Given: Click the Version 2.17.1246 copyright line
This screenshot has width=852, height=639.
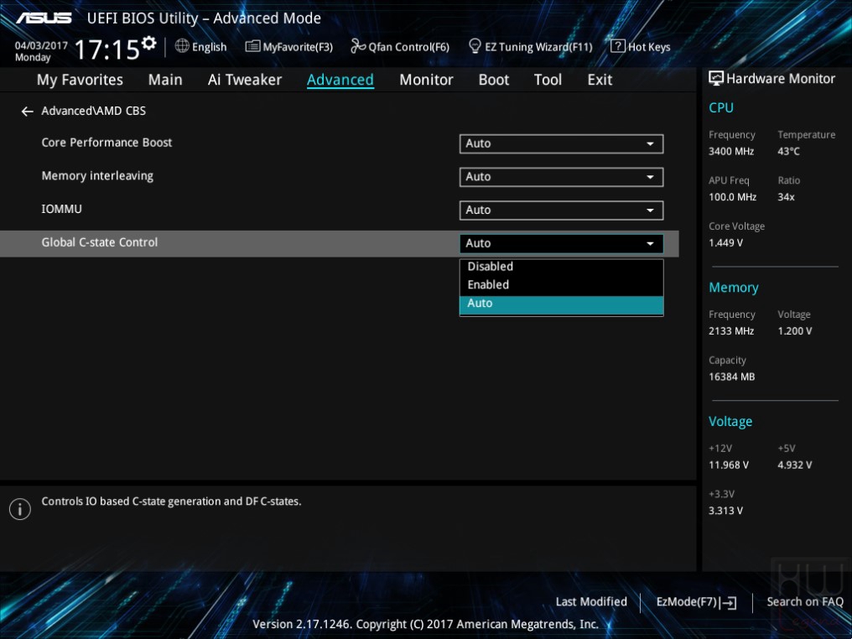Looking at the screenshot, I should point(425,625).
